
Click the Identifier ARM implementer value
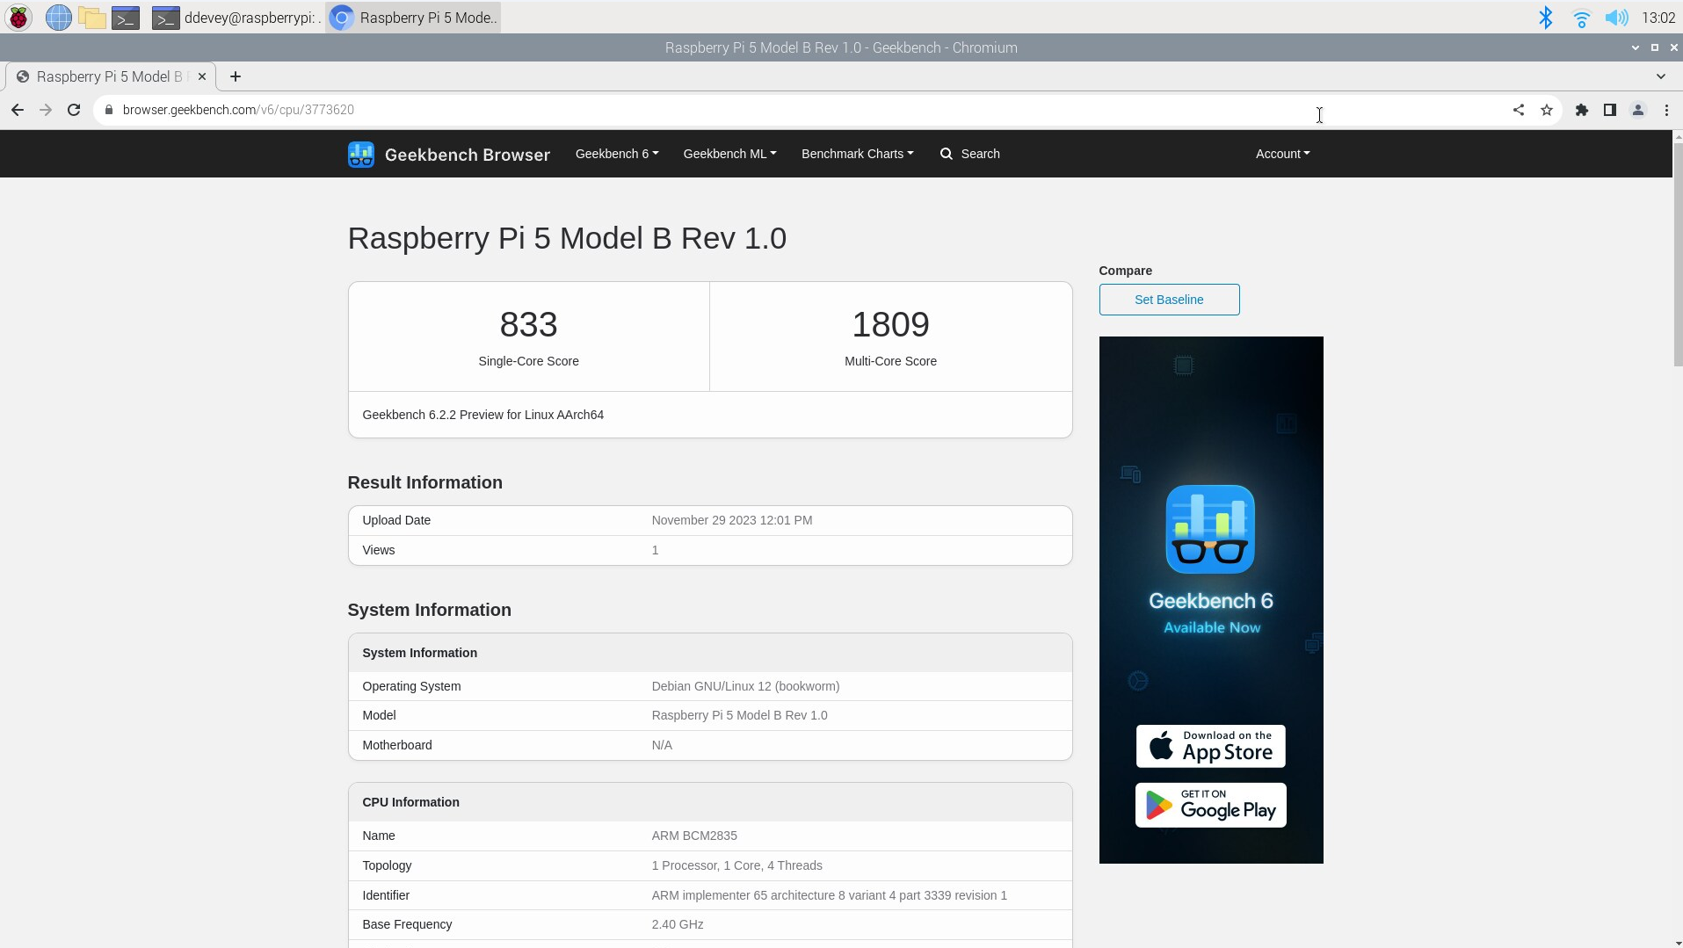tap(829, 895)
